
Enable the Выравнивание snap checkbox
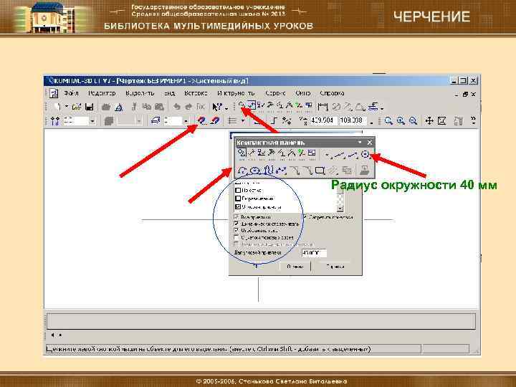tap(238, 199)
